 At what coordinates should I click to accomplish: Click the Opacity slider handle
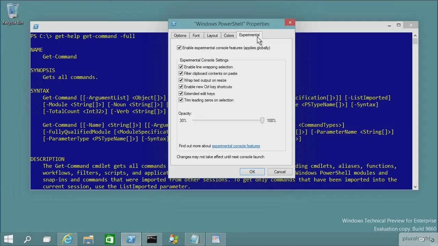(262, 121)
